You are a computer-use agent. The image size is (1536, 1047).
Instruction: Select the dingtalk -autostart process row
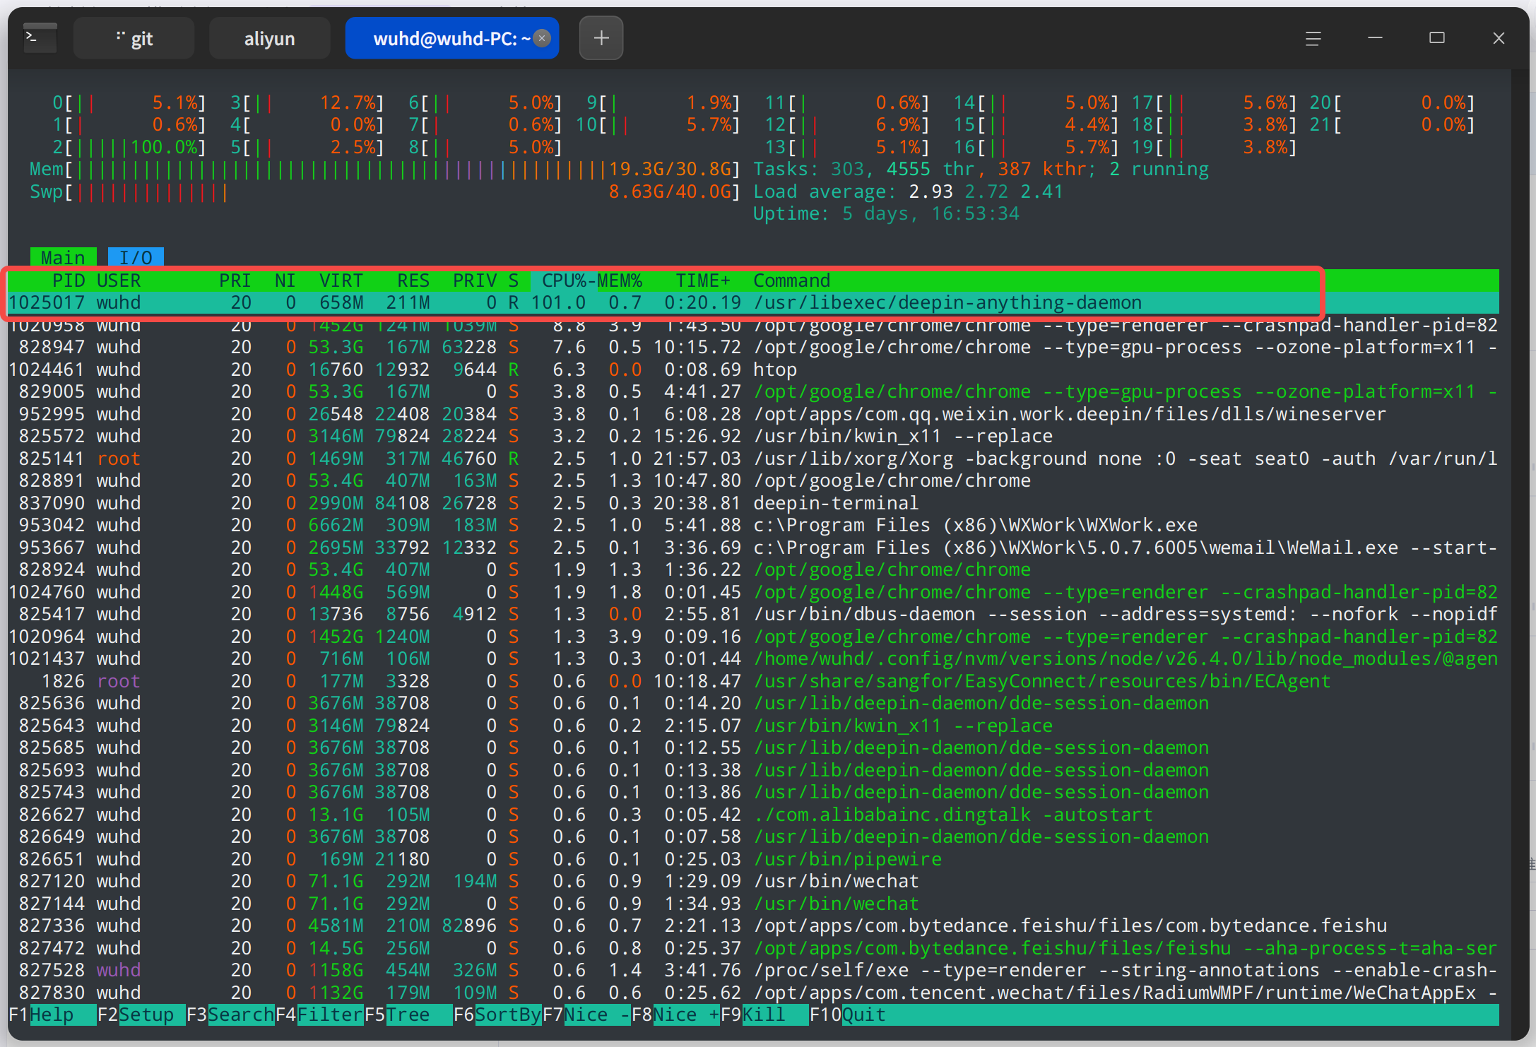[x=753, y=815]
